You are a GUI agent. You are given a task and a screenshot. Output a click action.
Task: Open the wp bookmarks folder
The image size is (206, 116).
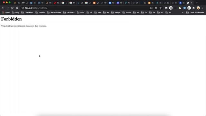106,13
